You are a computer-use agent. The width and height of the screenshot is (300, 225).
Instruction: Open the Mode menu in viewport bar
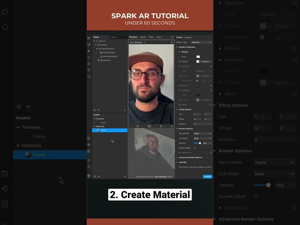coord(143,37)
